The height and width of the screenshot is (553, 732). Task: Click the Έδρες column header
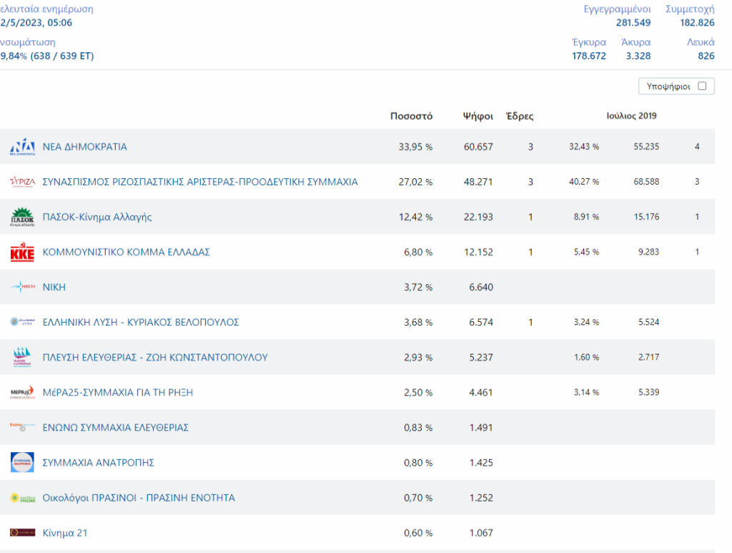520,116
